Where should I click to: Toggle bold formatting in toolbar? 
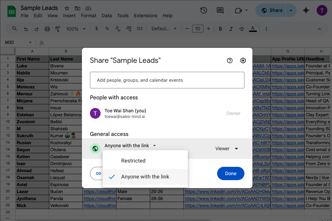pos(220,29)
